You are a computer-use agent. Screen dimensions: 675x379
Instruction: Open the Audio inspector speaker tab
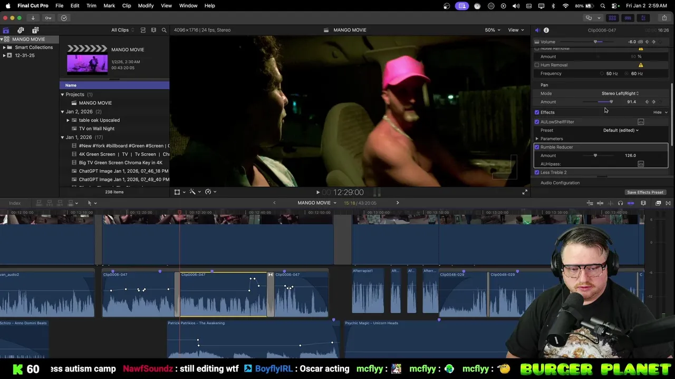pyautogui.click(x=537, y=30)
